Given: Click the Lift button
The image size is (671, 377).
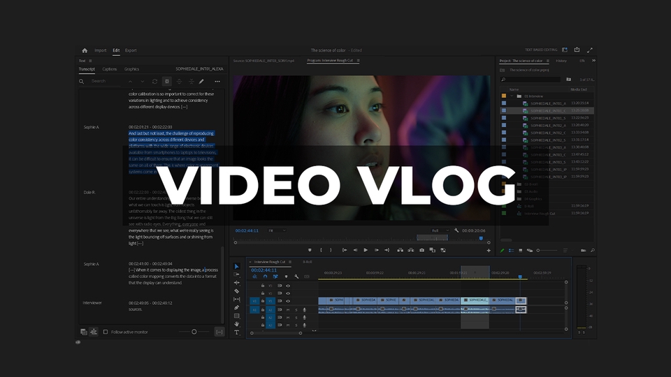Looking at the screenshot, I should click(400, 250).
